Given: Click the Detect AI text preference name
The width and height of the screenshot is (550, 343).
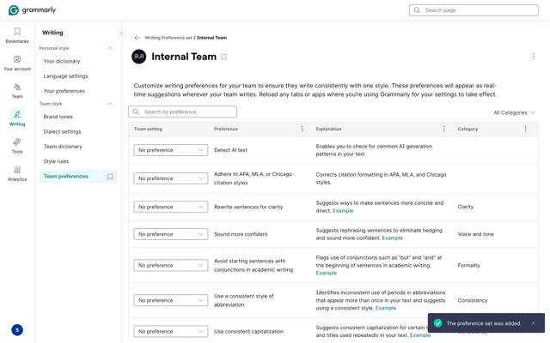Looking at the screenshot, I should (x=230, y=150).
